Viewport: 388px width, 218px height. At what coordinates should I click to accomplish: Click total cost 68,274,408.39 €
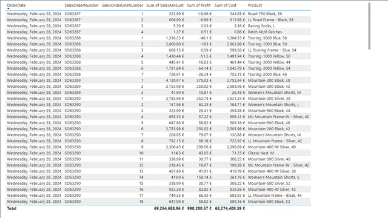[x=230, y=208]
